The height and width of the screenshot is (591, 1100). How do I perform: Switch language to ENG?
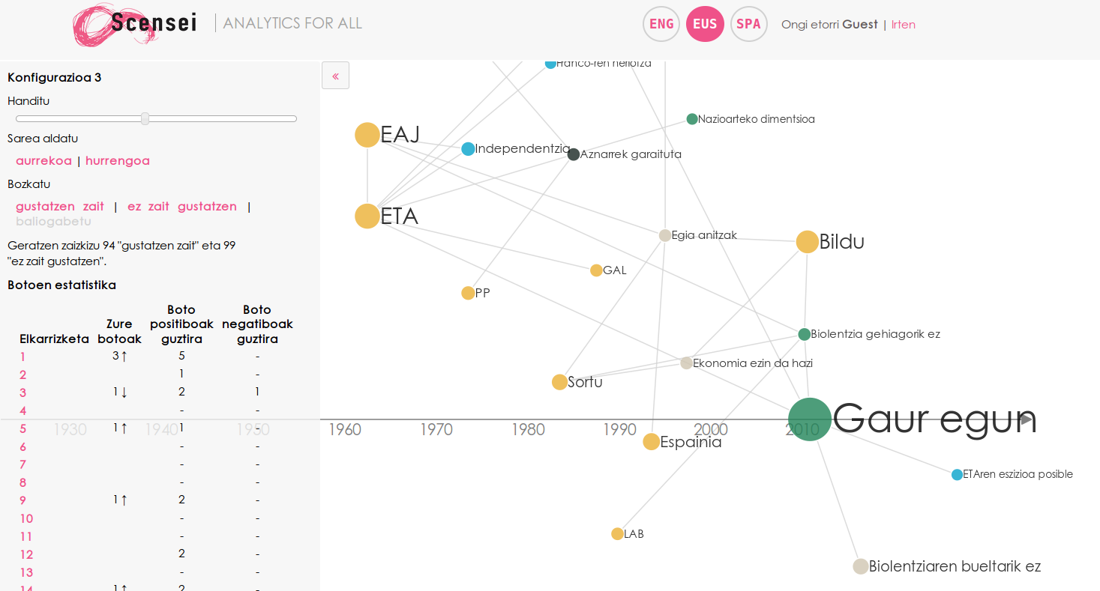click(x=661, y=24)
